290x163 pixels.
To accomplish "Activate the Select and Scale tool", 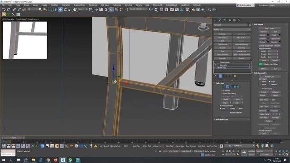I will pos(70,10).
